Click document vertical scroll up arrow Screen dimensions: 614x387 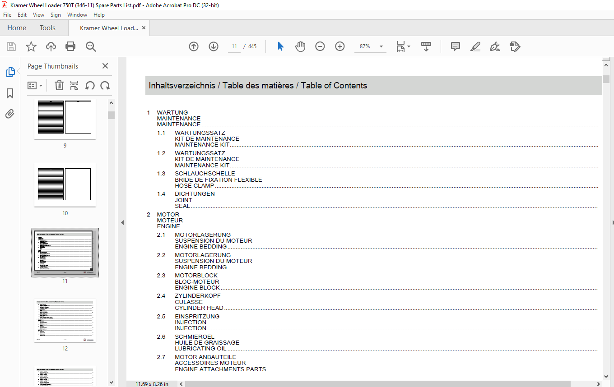pyautogui.click(x=606, y=65)
